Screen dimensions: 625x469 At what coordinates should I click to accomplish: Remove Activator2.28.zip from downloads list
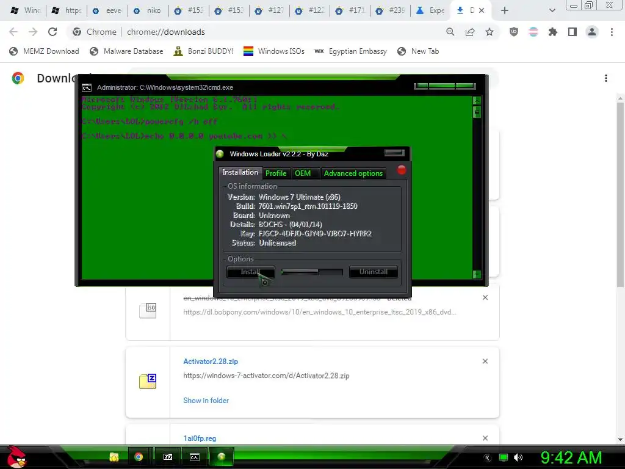click(485, 362)
